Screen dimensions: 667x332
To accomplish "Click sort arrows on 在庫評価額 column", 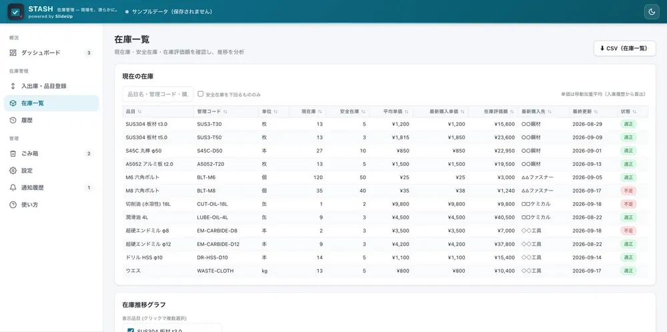I will point(512,111).
